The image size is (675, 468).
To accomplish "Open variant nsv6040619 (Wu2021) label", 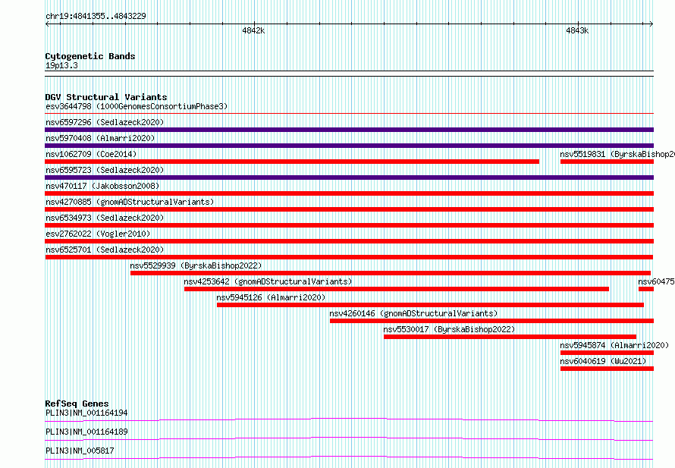I will pos(603,361).
